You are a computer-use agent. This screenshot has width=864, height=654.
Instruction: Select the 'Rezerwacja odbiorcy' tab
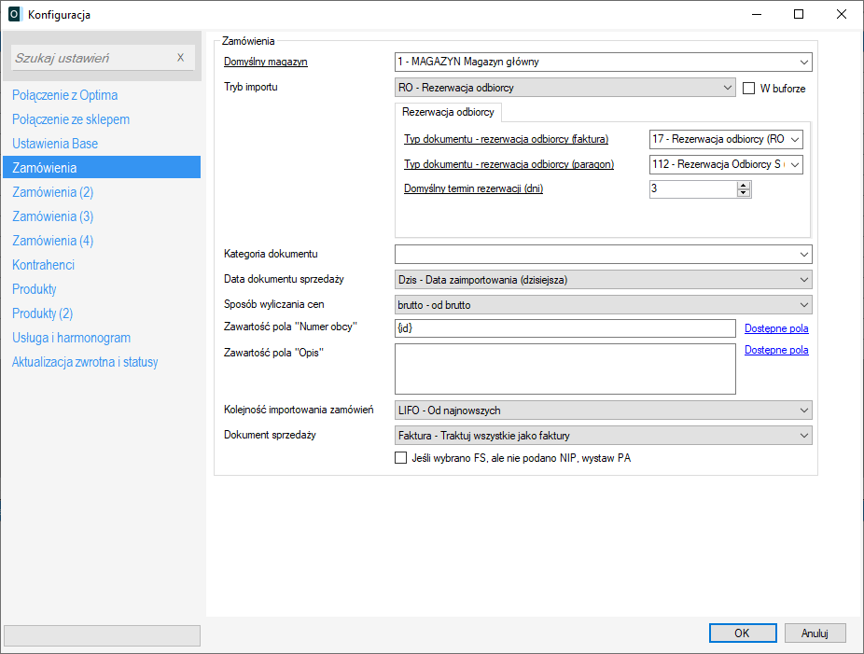coord(449,112)
